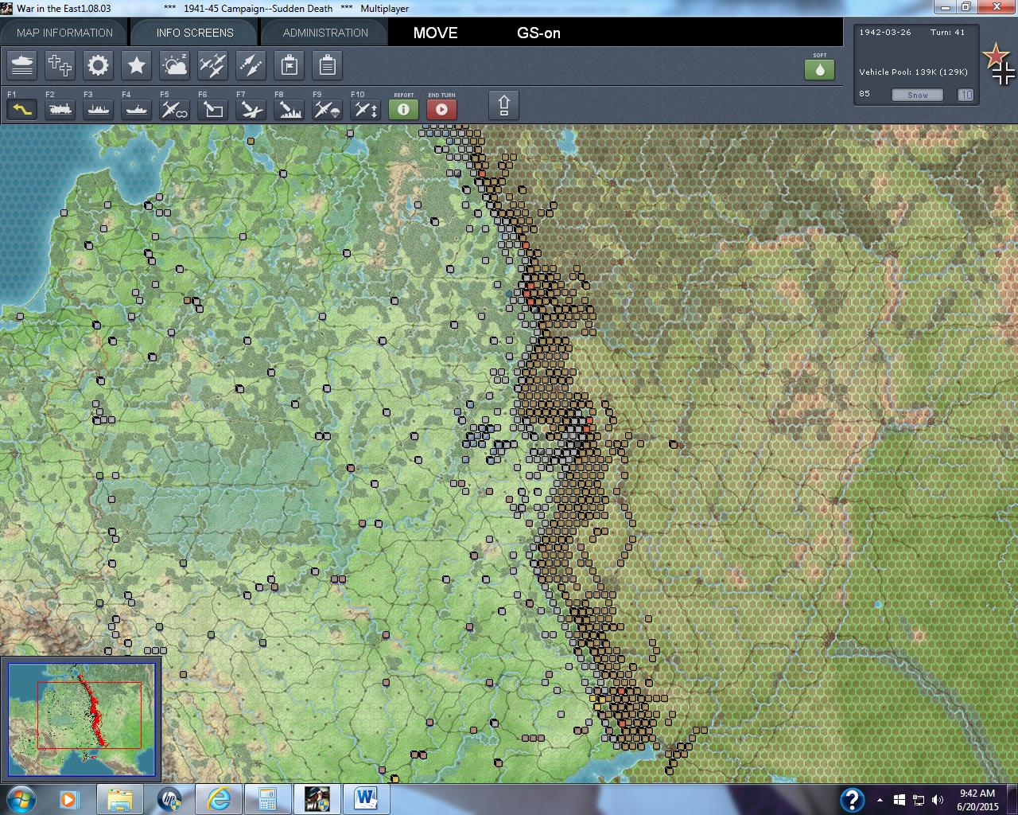Click the red star and cross emblem

pyautogui.click(x=999, y=64)
